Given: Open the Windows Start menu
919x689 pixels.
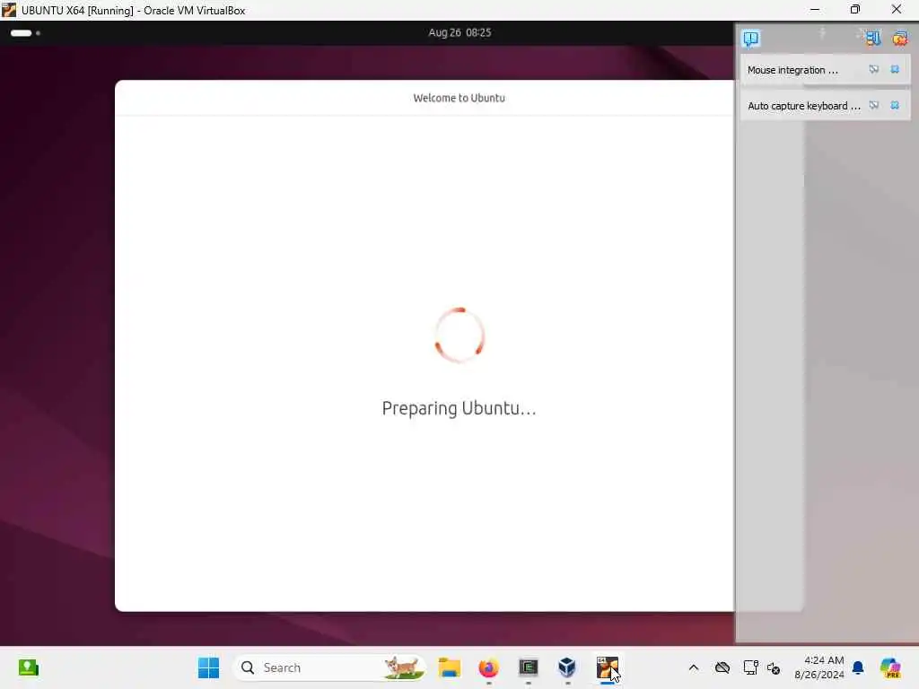Looking at the screenshot, I should pyautogui.click(x=208, y=667).
